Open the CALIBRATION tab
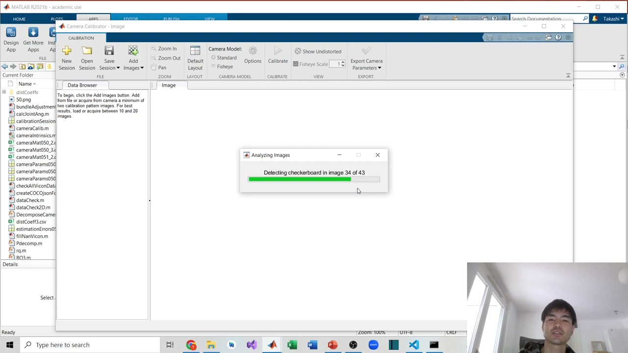This screenshot has height=353, width=628. coord(81,38)
